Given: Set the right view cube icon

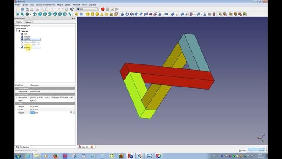Looking at the screenshot, I should [x=49, y=14].
